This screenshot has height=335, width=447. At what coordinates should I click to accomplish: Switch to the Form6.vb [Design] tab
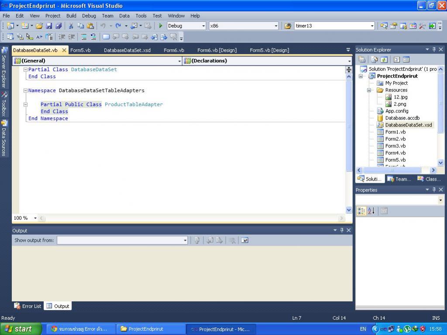pyautogui.click(x=217, y=50)
